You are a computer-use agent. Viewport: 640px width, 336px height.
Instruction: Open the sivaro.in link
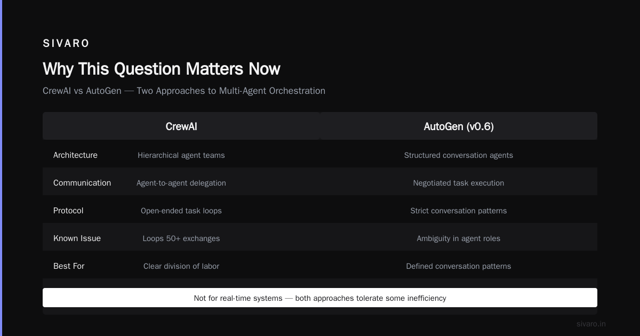[x=591, y=324]
